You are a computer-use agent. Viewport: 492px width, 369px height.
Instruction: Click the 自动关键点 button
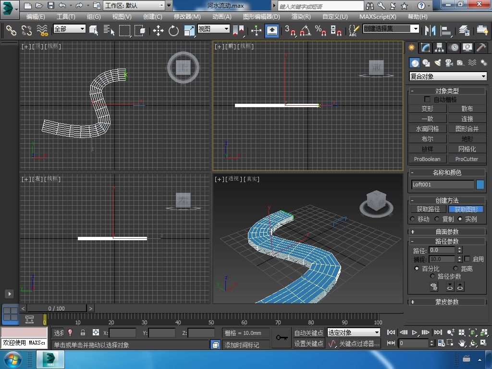point(308,332)
